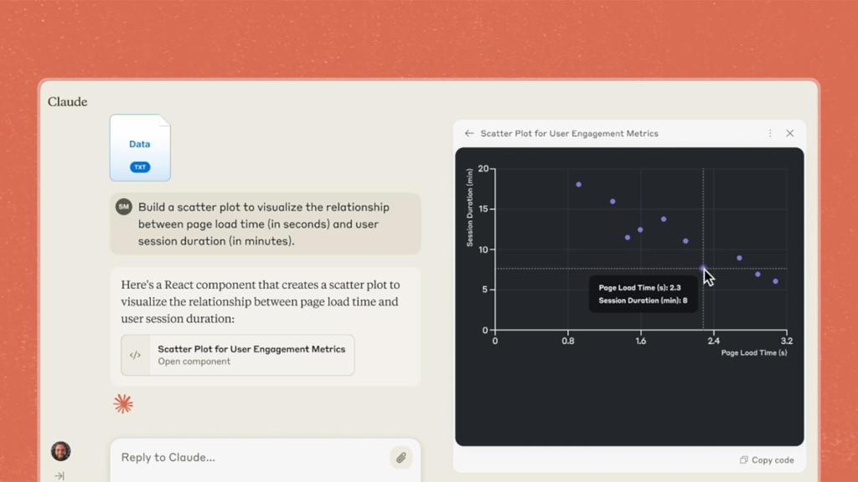Click the rightmost data point on the plot
858x482 pixels.
tap(776, 281)
